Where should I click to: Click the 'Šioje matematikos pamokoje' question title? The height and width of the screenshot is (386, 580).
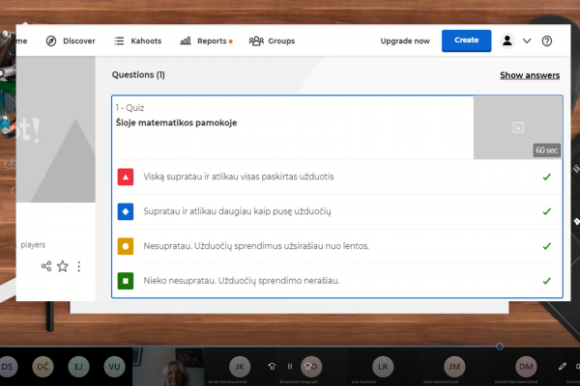[176, 123]
